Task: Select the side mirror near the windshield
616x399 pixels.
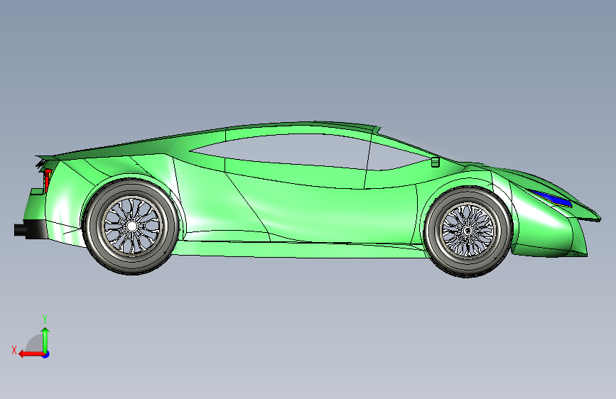Action: pos(436,162)
